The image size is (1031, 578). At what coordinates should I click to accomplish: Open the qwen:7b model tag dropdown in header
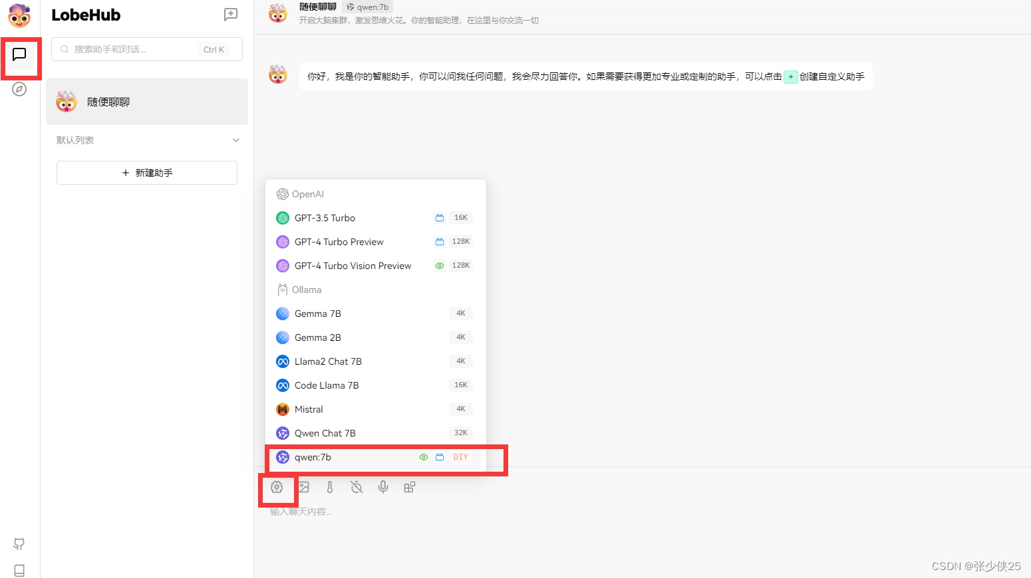click(368, 7)
